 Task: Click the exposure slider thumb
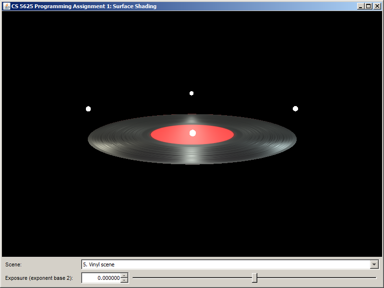tap(254, 277)
